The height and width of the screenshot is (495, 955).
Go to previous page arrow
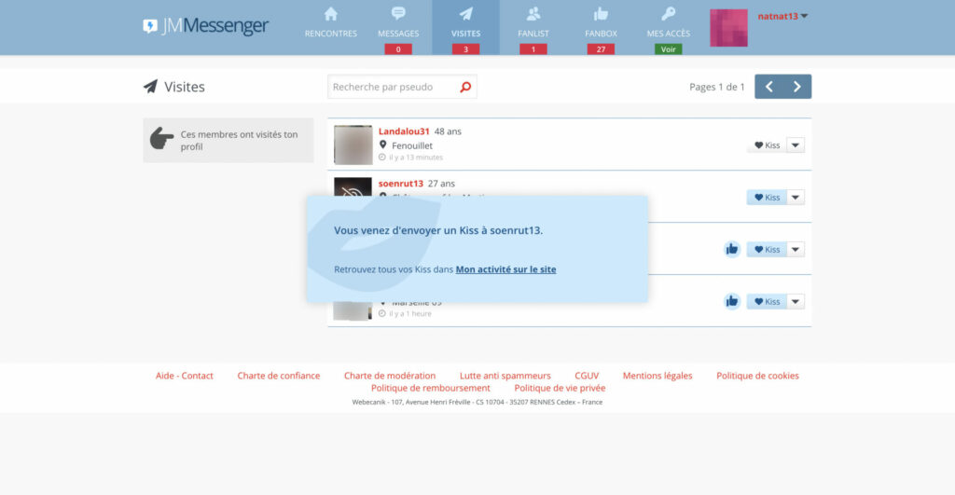[769, 87]
